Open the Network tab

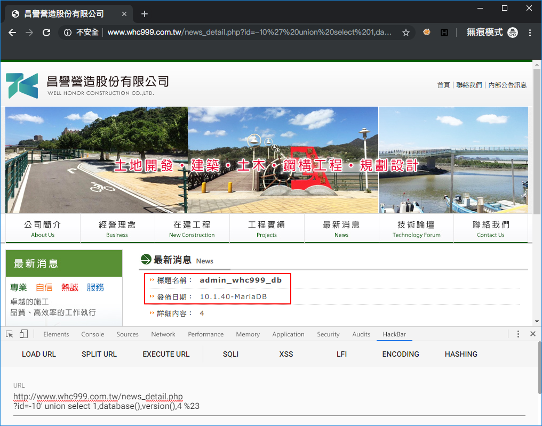pos(163,334)
